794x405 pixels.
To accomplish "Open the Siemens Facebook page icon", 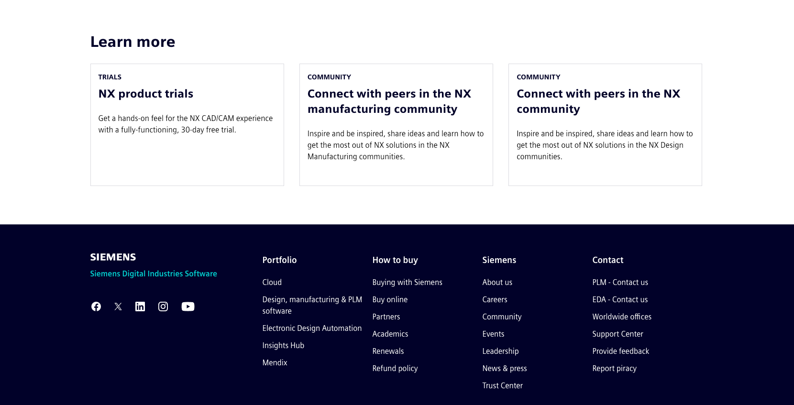I will 96,306.
